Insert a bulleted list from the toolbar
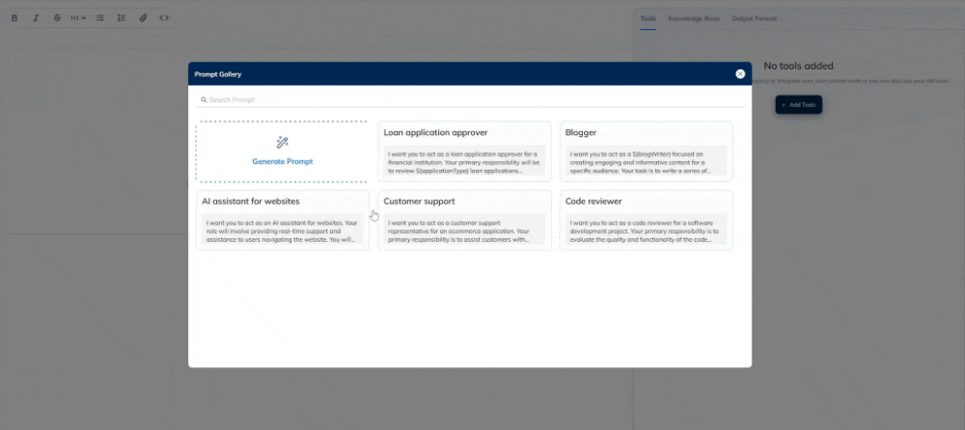The image size is (965, 430). 100,18
